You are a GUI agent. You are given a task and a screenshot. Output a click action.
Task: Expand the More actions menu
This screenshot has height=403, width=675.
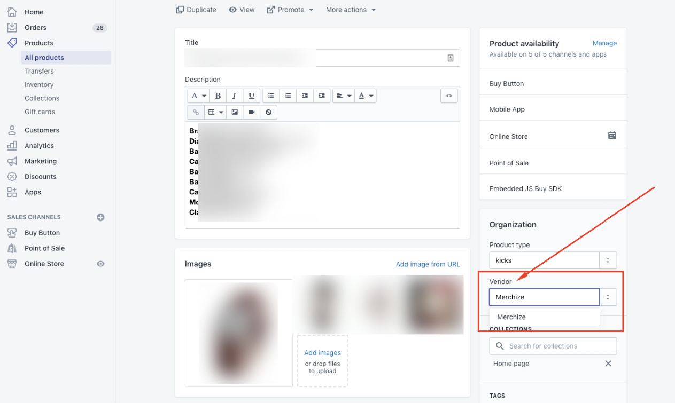tap(351, 10)
